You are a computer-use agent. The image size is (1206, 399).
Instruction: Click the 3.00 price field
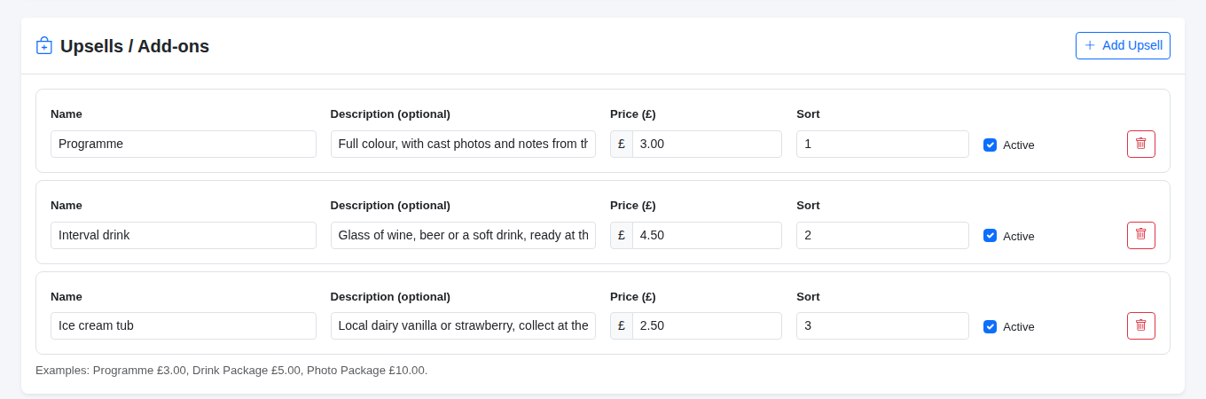point(707,144)
